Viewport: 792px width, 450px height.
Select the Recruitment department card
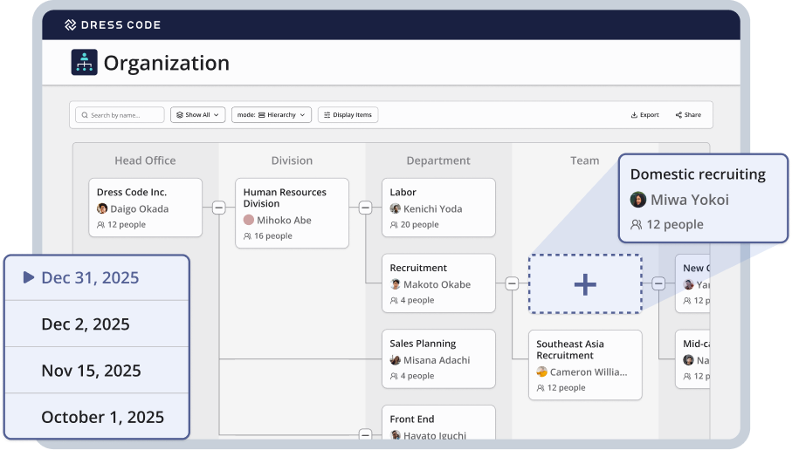tap(438, 283)
